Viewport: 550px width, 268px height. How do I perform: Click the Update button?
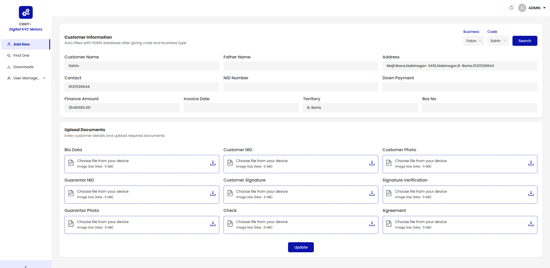pyautogui.click(x=301, y=247)
